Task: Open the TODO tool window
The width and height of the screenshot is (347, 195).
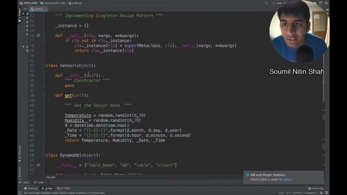Action: [64, 188]
